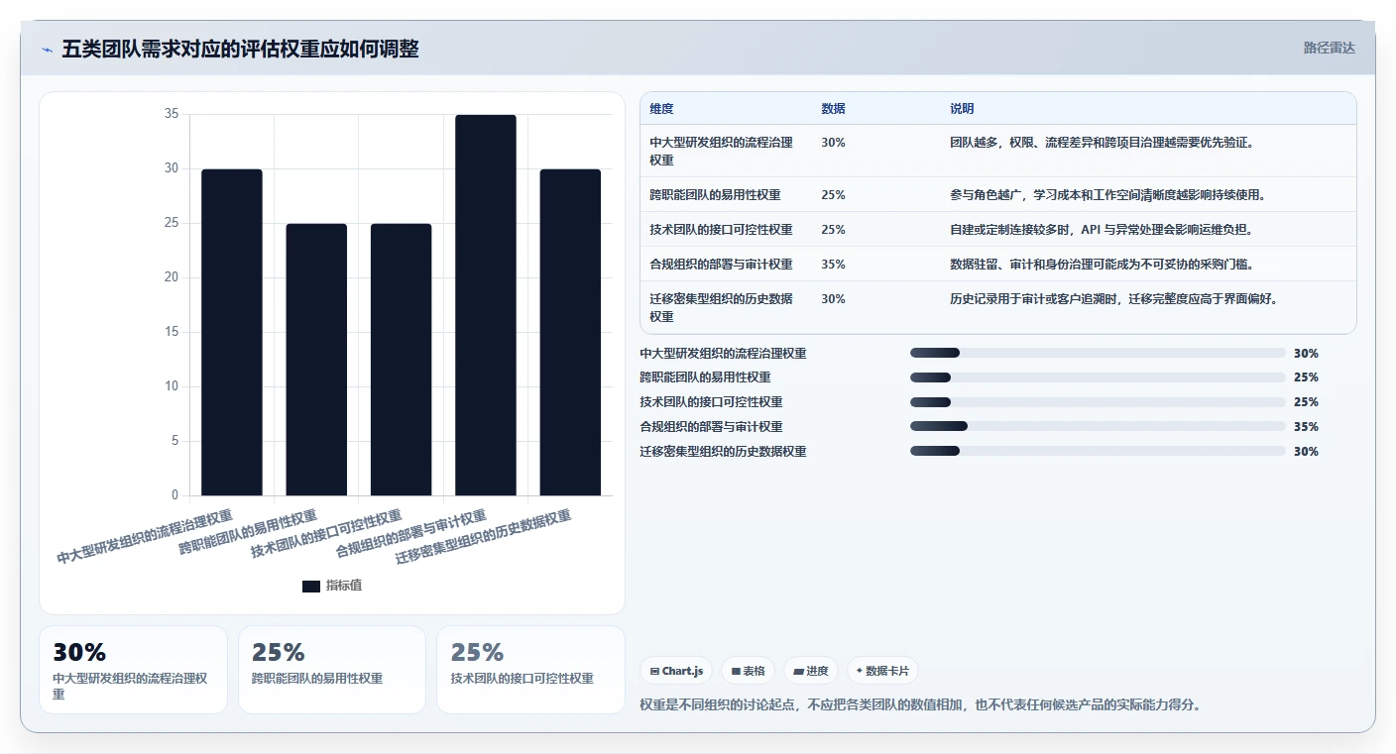The width and height of the screenshot is (1396, 754).
Task: Click the x-axis label 合规组织的部署与审计权重
Action: point(410,535)
